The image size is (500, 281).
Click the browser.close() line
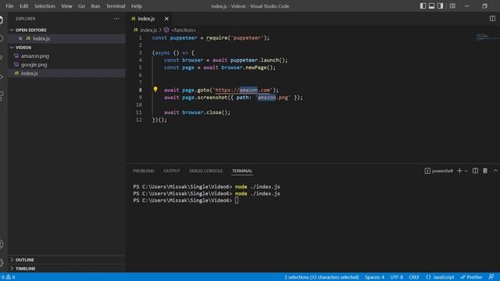pyautogui.click(x=197, y=112)
